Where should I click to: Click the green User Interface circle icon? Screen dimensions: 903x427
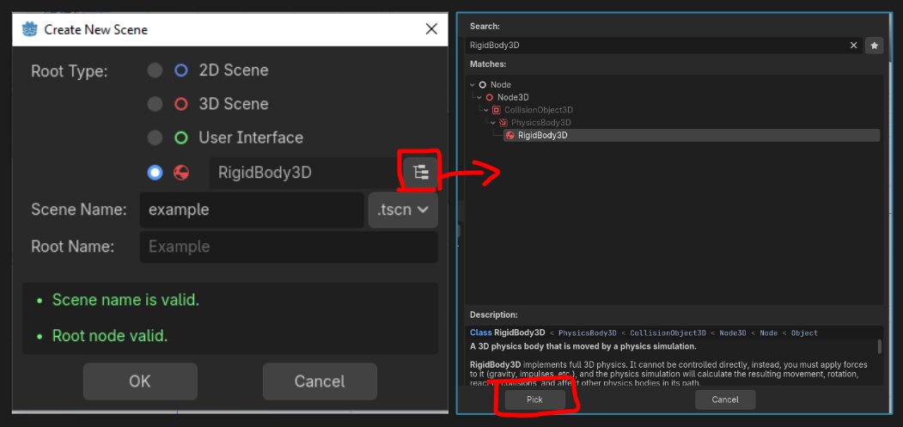[180, 137]
